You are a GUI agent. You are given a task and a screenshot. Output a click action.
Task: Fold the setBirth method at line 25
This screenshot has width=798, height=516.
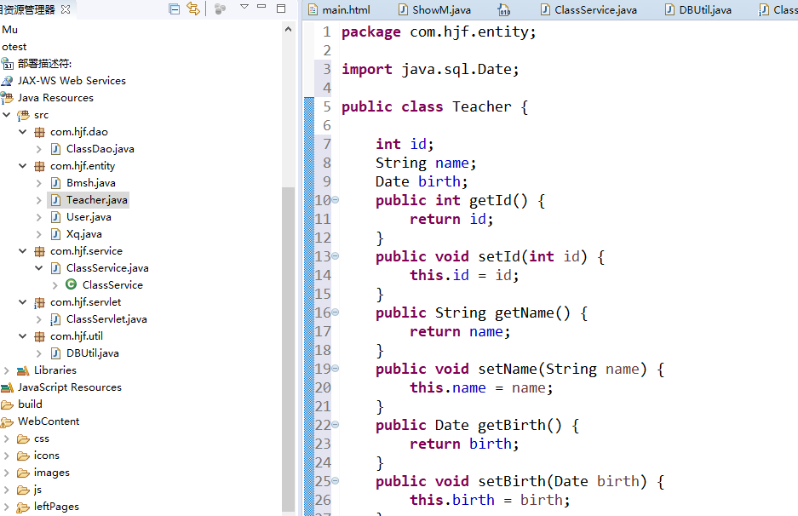336,481
